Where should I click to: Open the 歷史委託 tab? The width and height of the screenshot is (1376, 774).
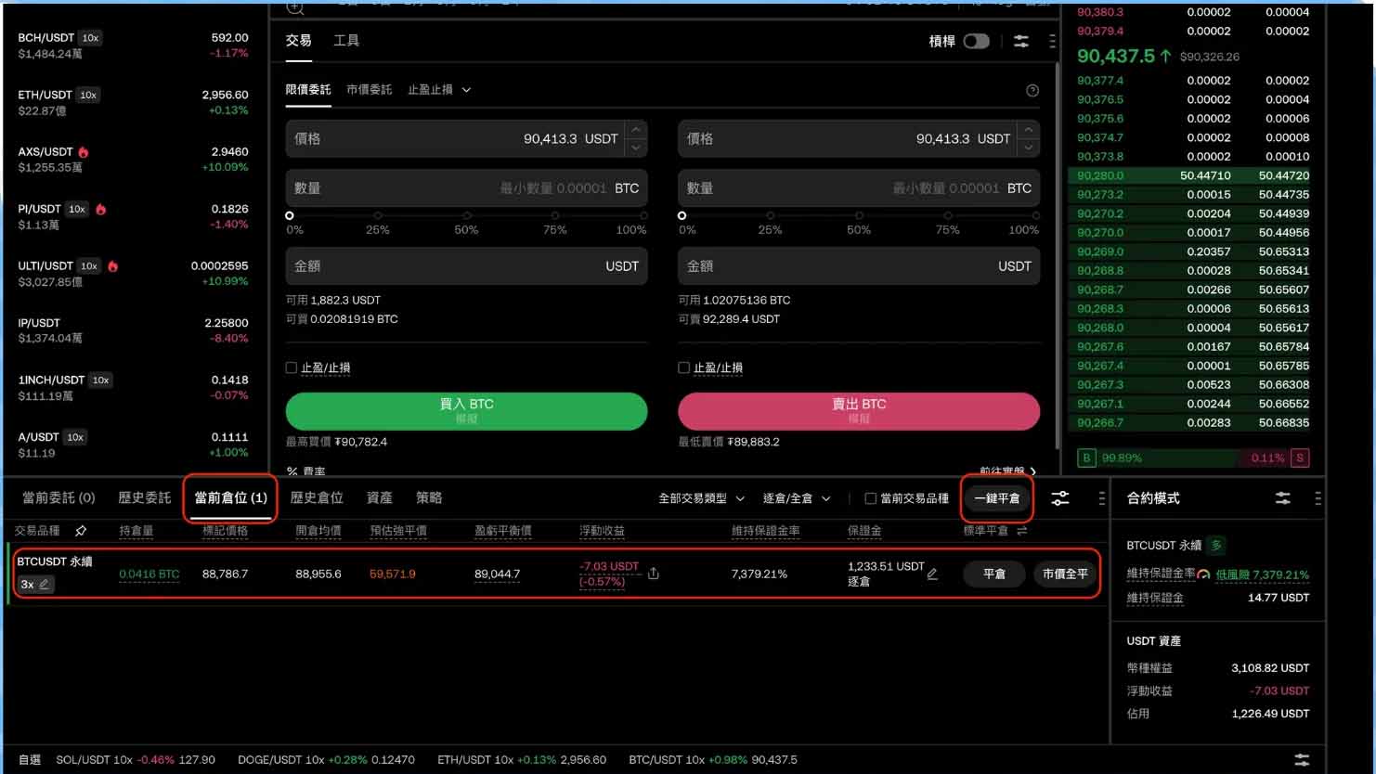click(145, 498)
